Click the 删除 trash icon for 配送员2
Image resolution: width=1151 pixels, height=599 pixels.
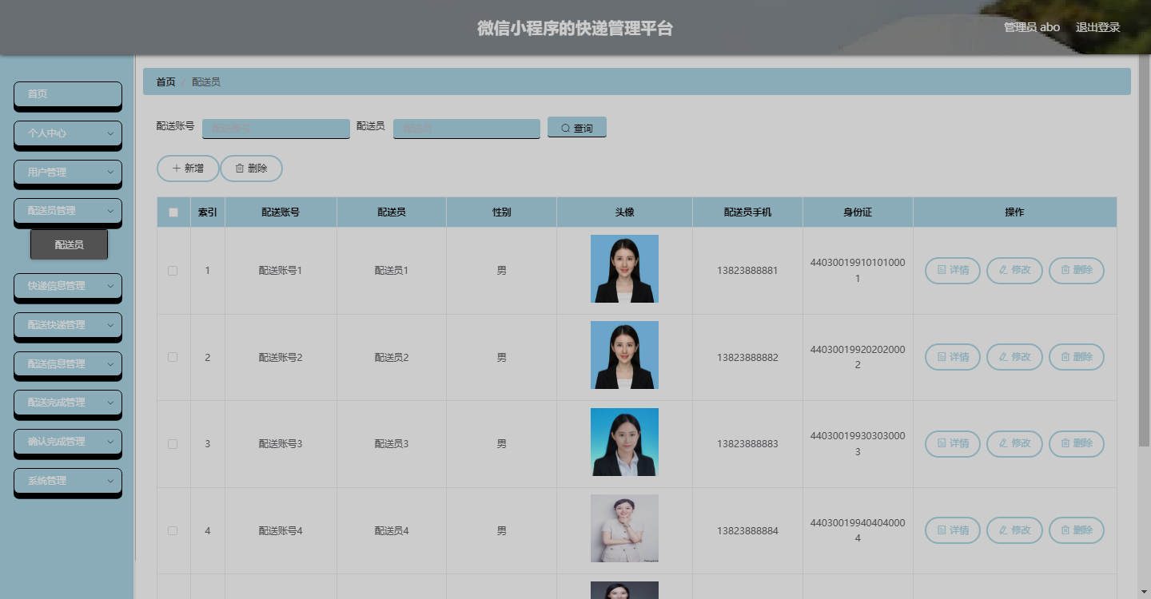coord(1065,357)
